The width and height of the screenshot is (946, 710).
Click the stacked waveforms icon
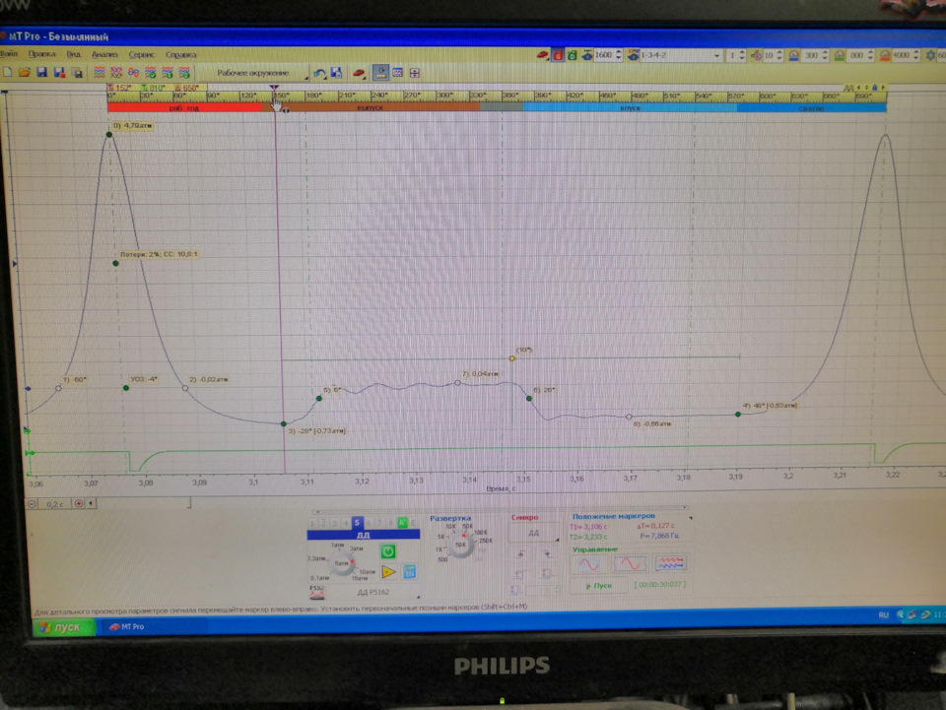tap(99, 73)
